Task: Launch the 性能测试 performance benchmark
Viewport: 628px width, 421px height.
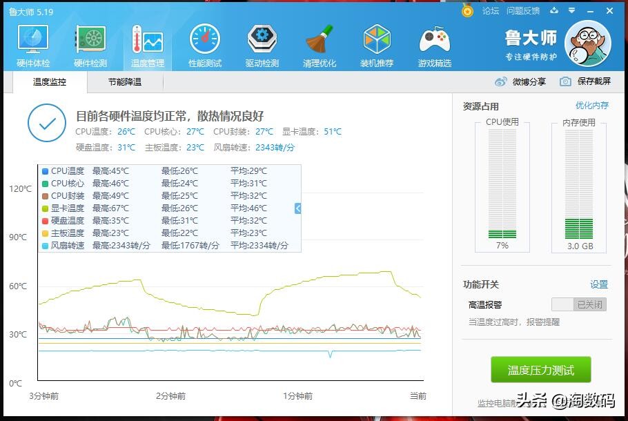Action: (204, 43)
